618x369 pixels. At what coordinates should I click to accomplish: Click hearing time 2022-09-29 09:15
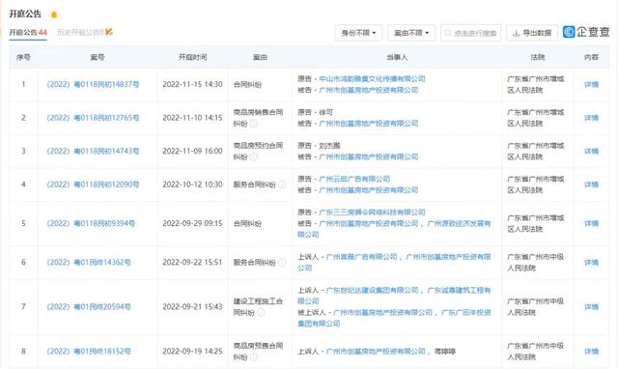click(x=192, y=223)
